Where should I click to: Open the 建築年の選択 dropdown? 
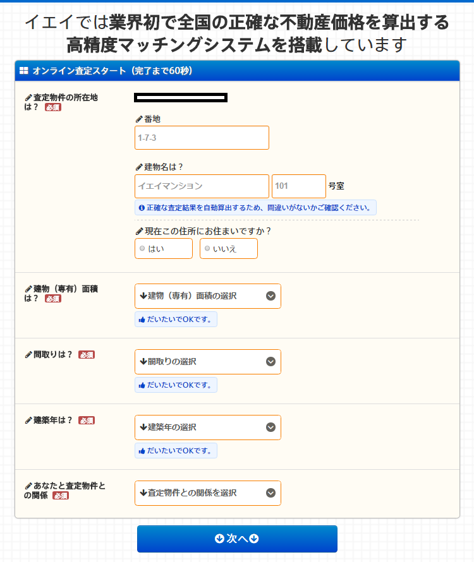point(207,427)
